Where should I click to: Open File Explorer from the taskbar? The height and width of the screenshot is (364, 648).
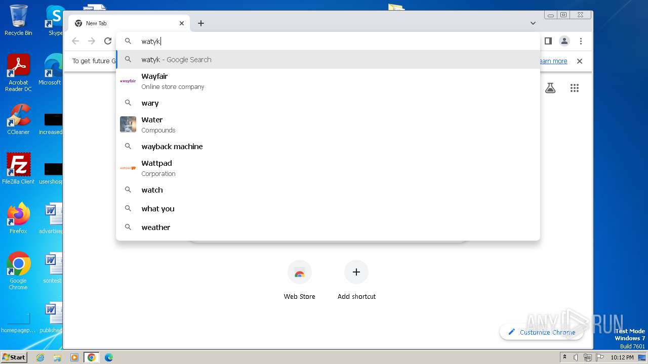(57, 357)
